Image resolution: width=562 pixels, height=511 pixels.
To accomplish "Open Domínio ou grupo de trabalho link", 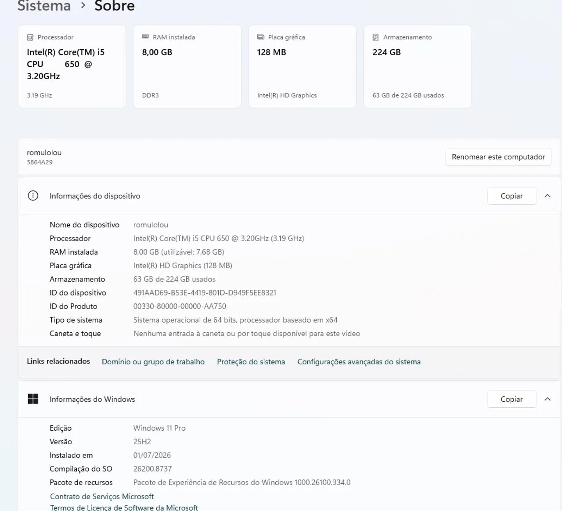I will point(153,362).
